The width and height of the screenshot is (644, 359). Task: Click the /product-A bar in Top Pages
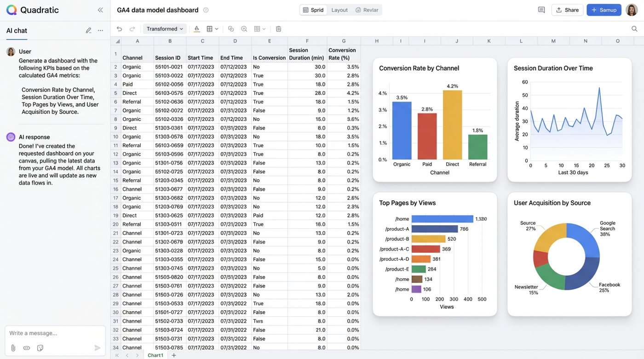click(435, 229)
